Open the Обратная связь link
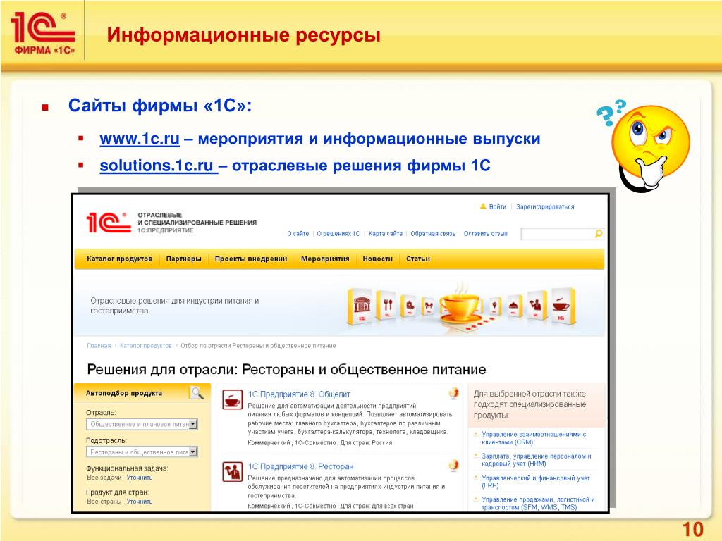 coord(433,234)
